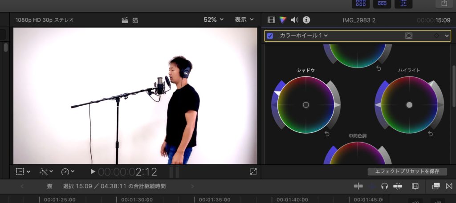Click the clapperboard project icon beside 猫
Image resolution: width=456 pixels, height=203 pixels.
tap(125, 20)
